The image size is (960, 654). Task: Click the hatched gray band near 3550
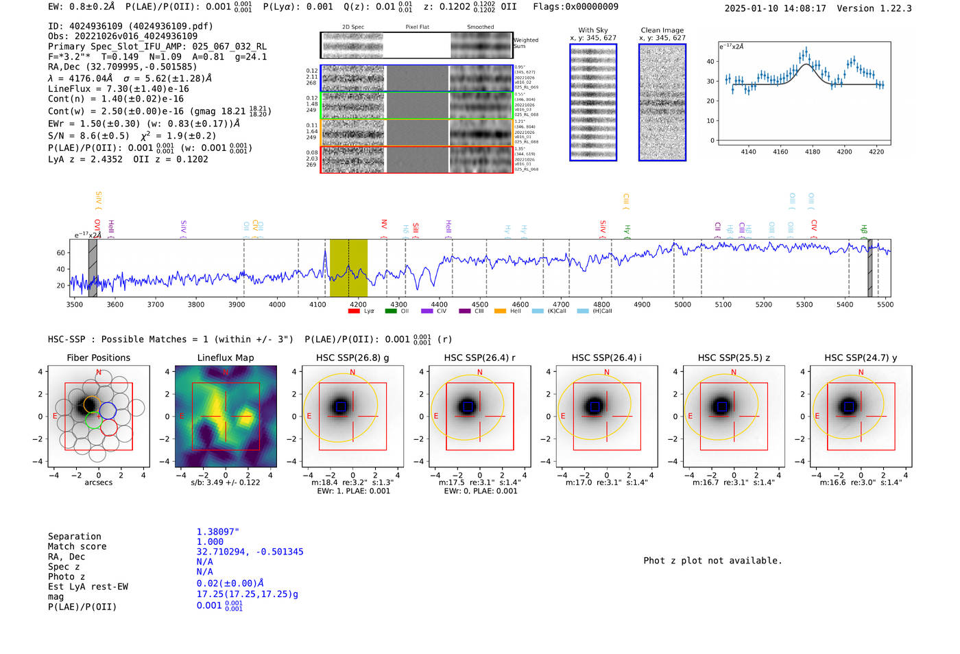tap(93, 268)
